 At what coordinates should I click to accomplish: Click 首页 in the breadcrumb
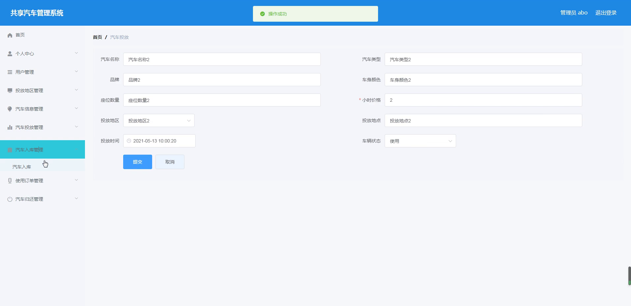(x=97, y=37)
